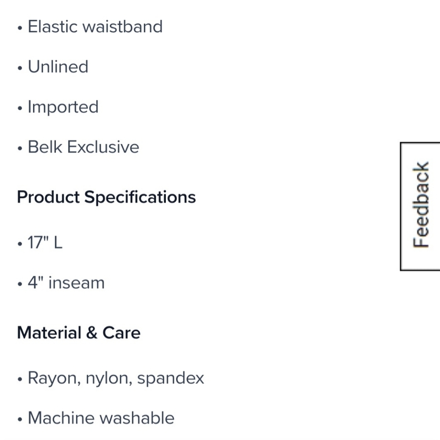Click bullet point before 4" inseam
The height and width of the screenshot is (440, 440).
pos(20,284)
